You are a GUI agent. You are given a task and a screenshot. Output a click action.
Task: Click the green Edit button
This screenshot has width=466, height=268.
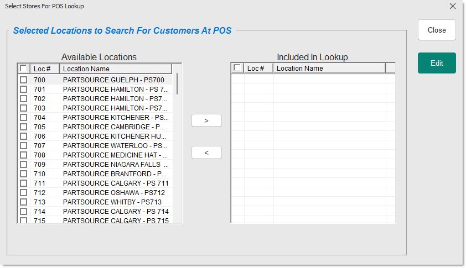point(436,63)
